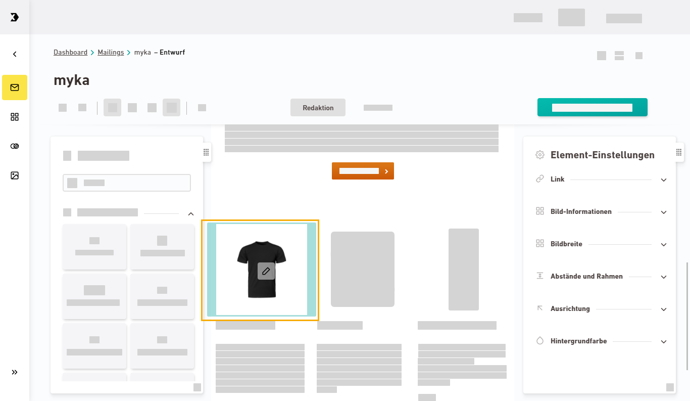Viewport: 690px width, 401px height.
Task: Open the grid modules icon in sidebar
Action: pyautogui.click(x=15, y=117)
